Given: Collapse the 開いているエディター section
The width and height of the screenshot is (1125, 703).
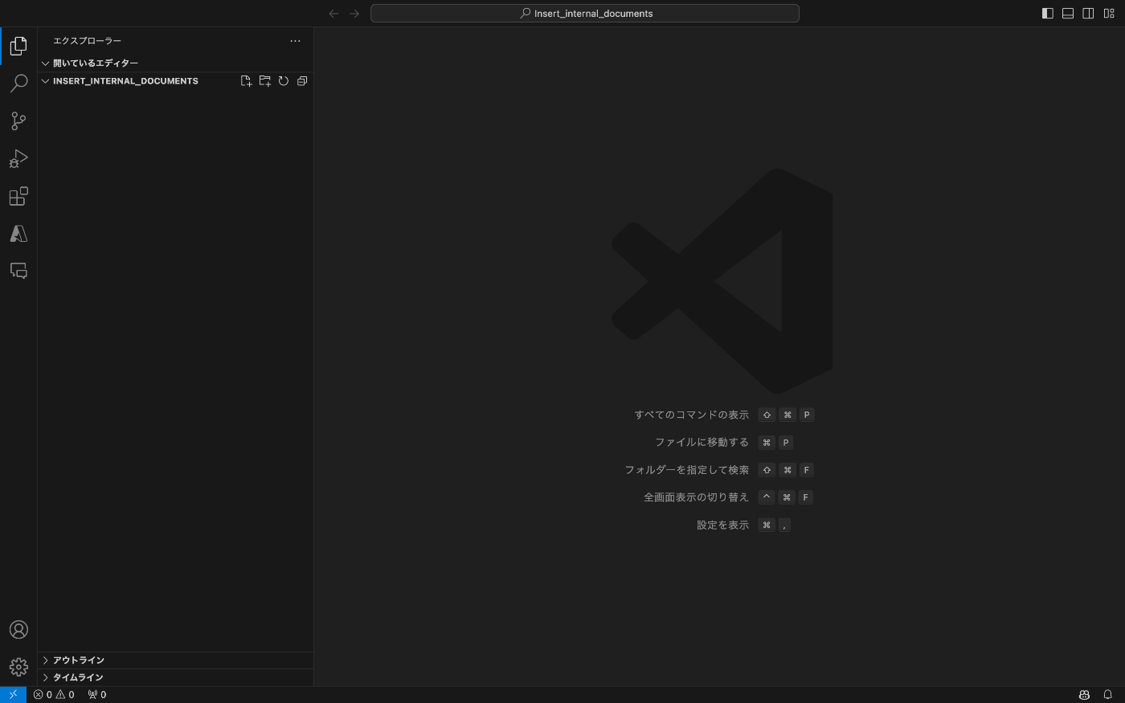Looking at the screenshot, I should pos(175,63).
